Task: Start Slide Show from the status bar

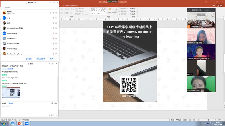Action: point(199,120)
